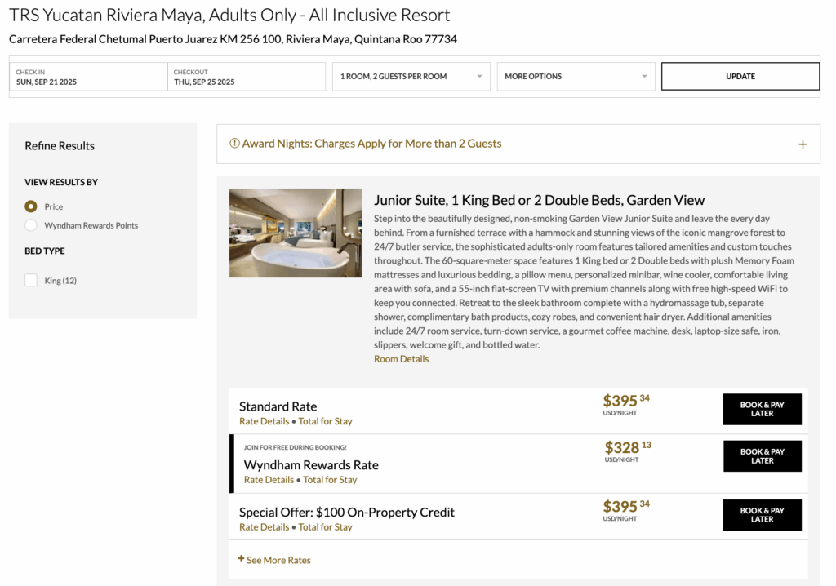Check the King (12) bed type filter
The width and height of the screenshot is (836, 586).
point(30,279)
